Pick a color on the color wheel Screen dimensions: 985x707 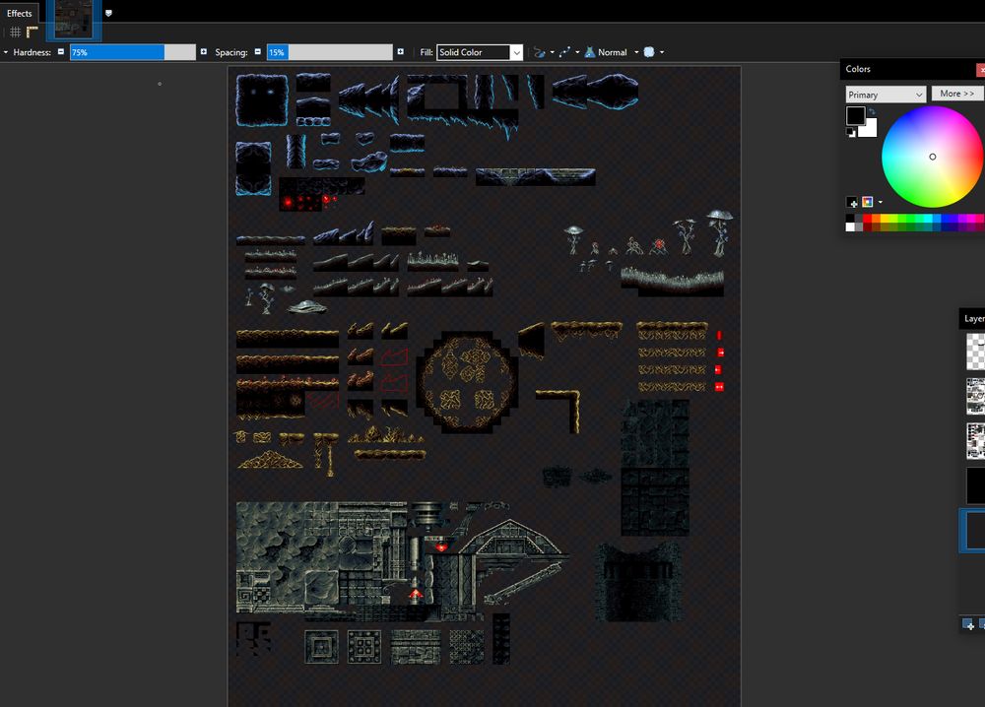coord(932,157)
